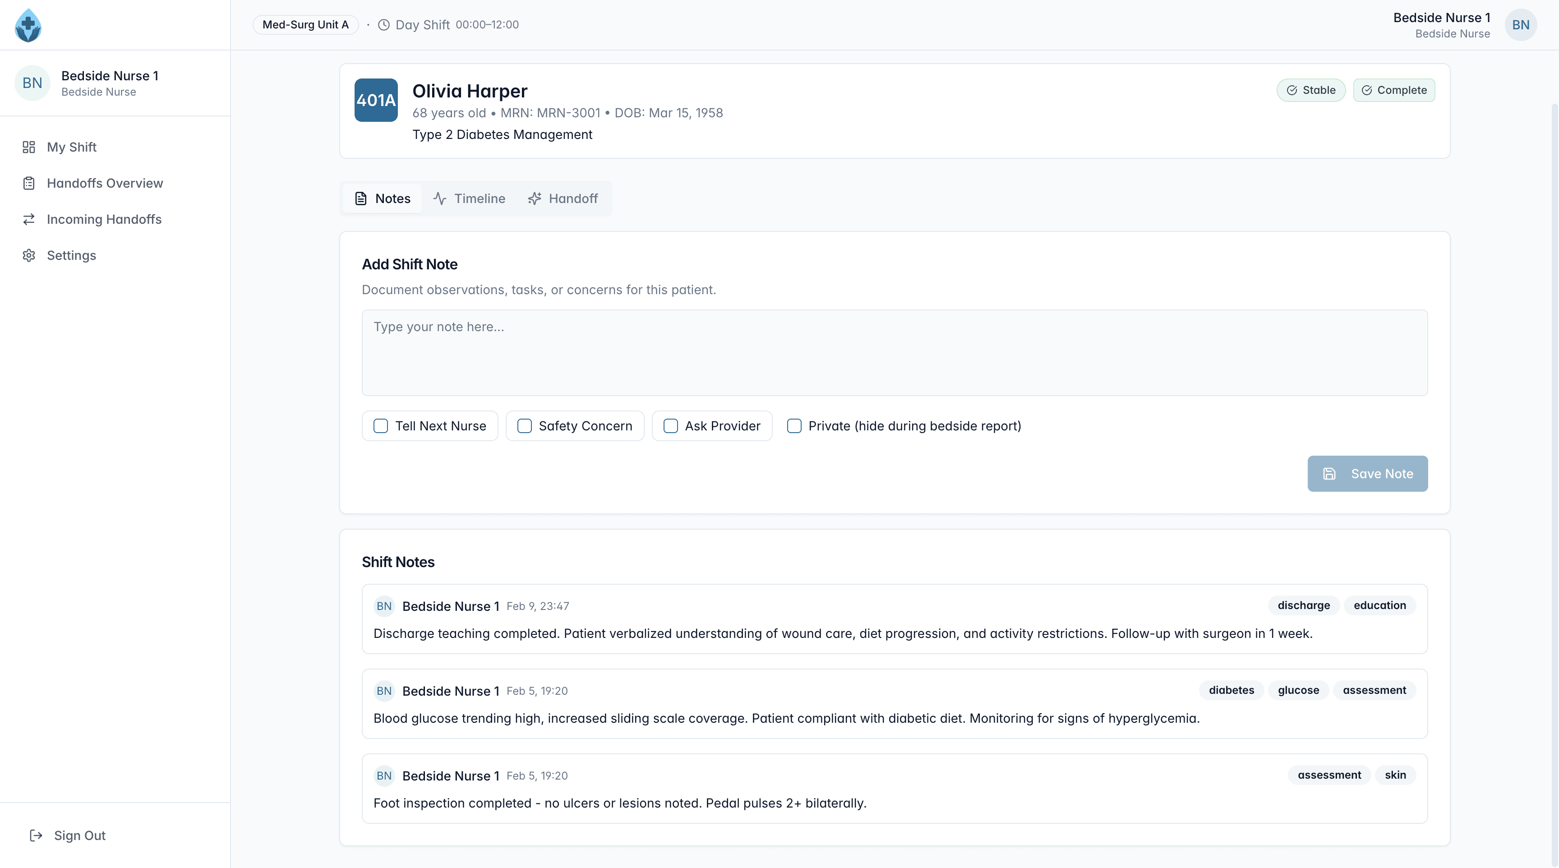Select the Notes tab
Screen dimensions: 1559x868
tap(383, 199)
